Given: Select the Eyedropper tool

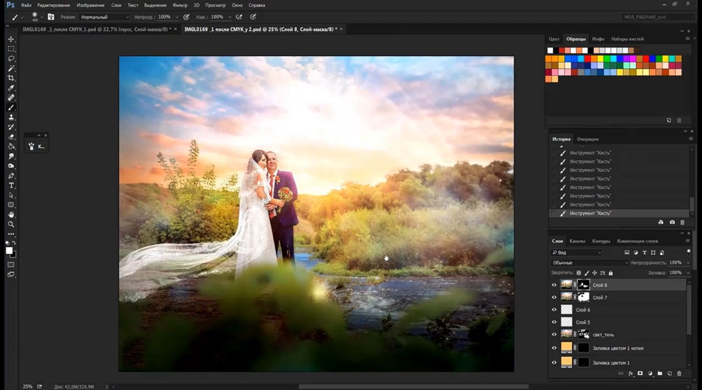Looking at the screenshot, I should [11, 88].
